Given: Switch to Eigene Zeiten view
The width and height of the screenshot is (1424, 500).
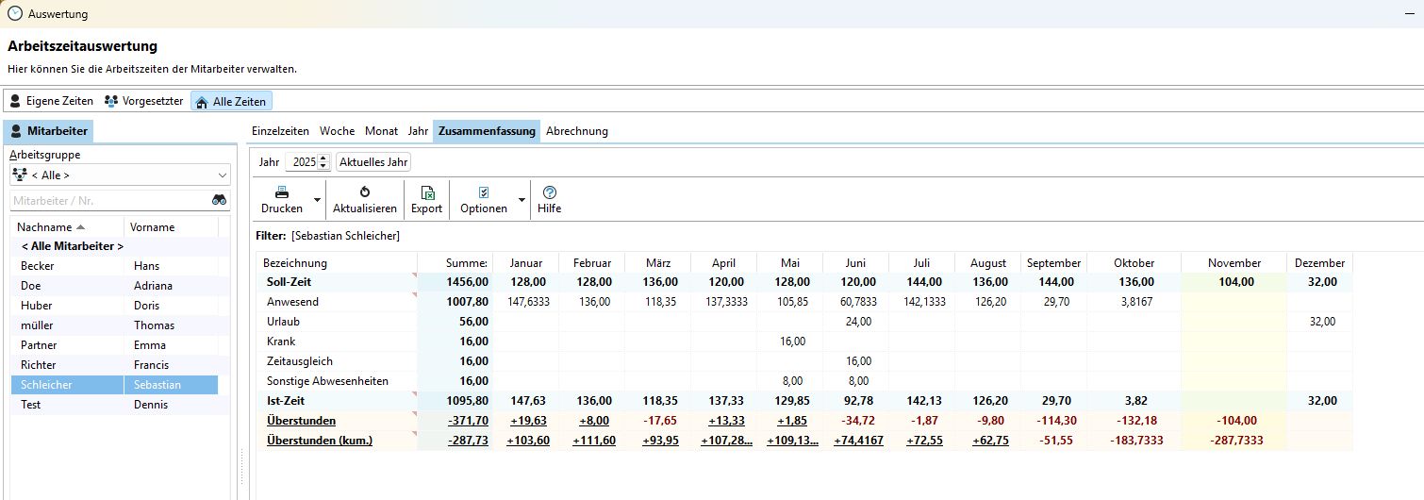Looking at the screenshot, I should click(52, 101).
